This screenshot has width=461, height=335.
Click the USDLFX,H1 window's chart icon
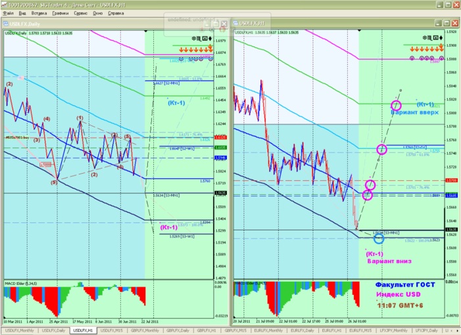tap(235, 23)
